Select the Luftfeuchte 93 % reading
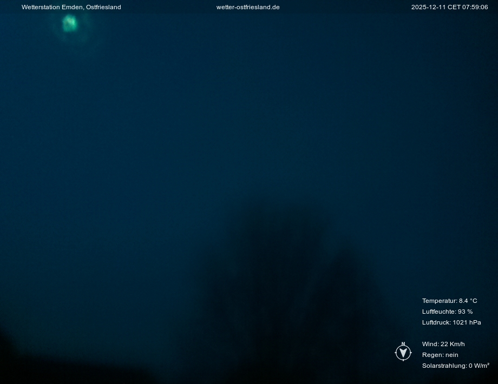The width and height of the screenshot is (498, 384). click(447, 312)
